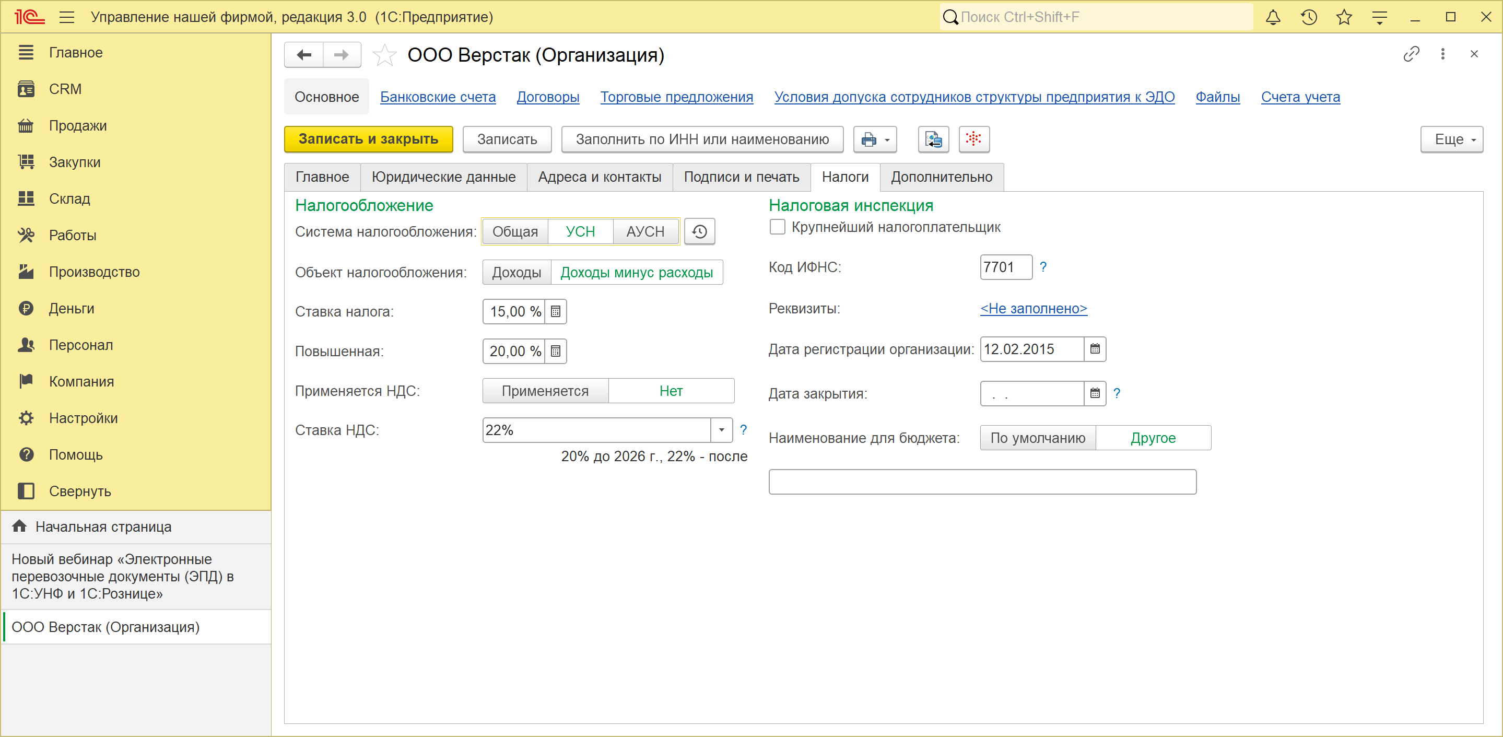Focus the Код ИФНС field
Image resolution: width=1503 pixels, height=737 pixels.
pyautogui.click(x=1006, y=267)
